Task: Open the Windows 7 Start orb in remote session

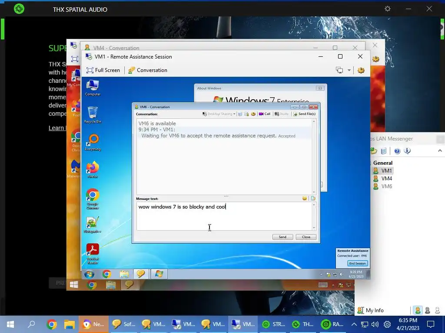Action: [x=89, y=274]
